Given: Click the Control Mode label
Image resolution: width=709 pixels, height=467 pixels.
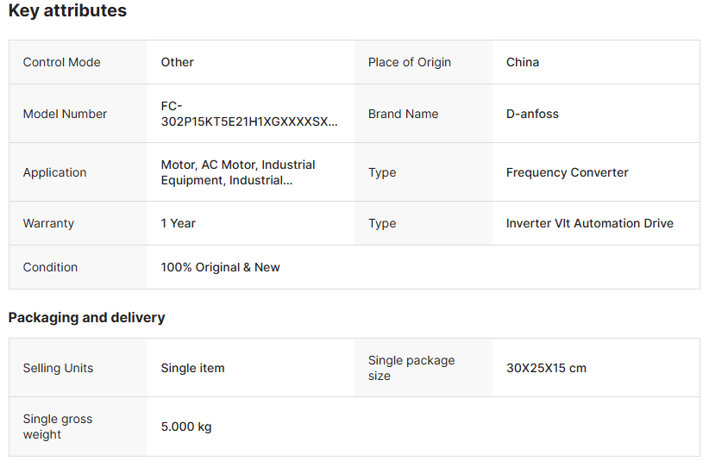Looking at the screenshot, I should (61, 62).
